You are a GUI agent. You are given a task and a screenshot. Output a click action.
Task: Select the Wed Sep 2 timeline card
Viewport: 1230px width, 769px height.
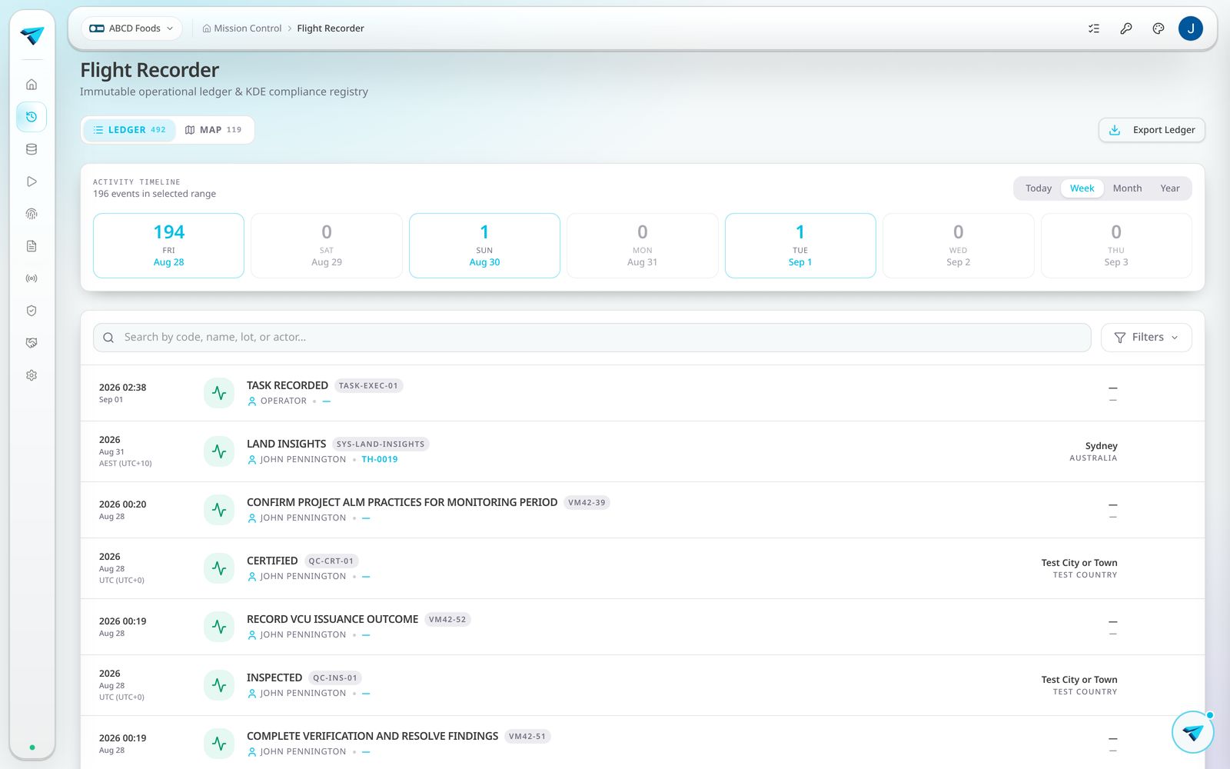pyautogui.click(x=958, y=245)
